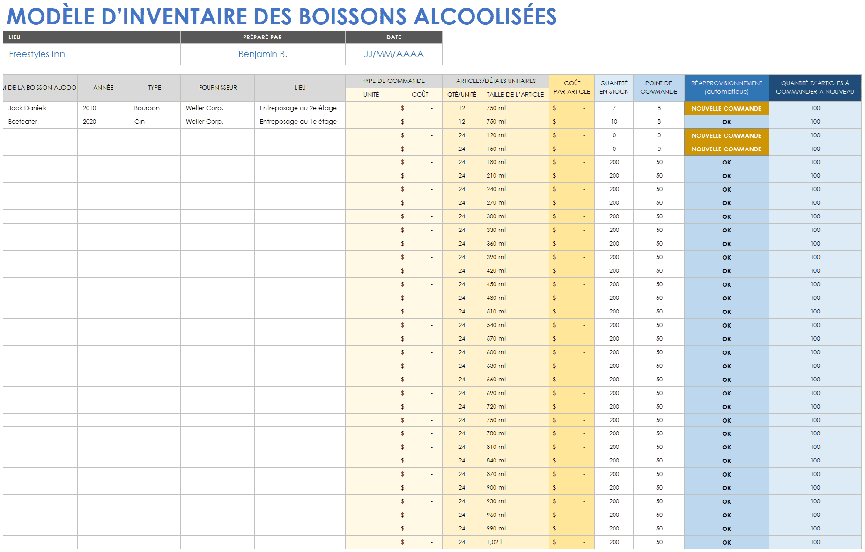
Task: Click Weller Corp. supplier in Jack Daniels row
Action: (x=218, y=108)
